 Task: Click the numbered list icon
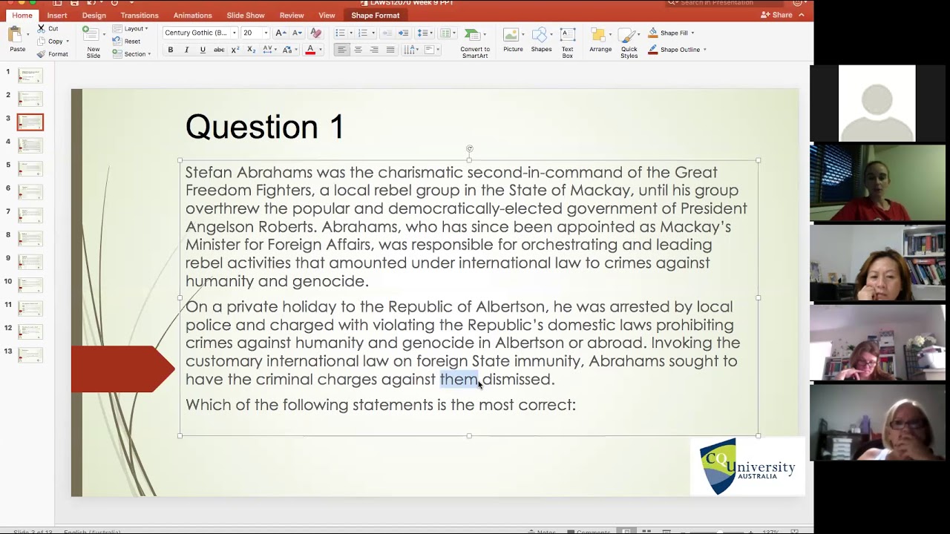364,33
